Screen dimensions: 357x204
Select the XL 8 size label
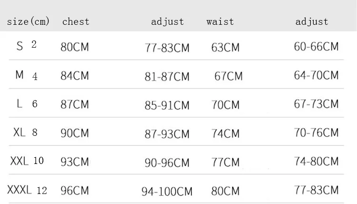point(26,133)
